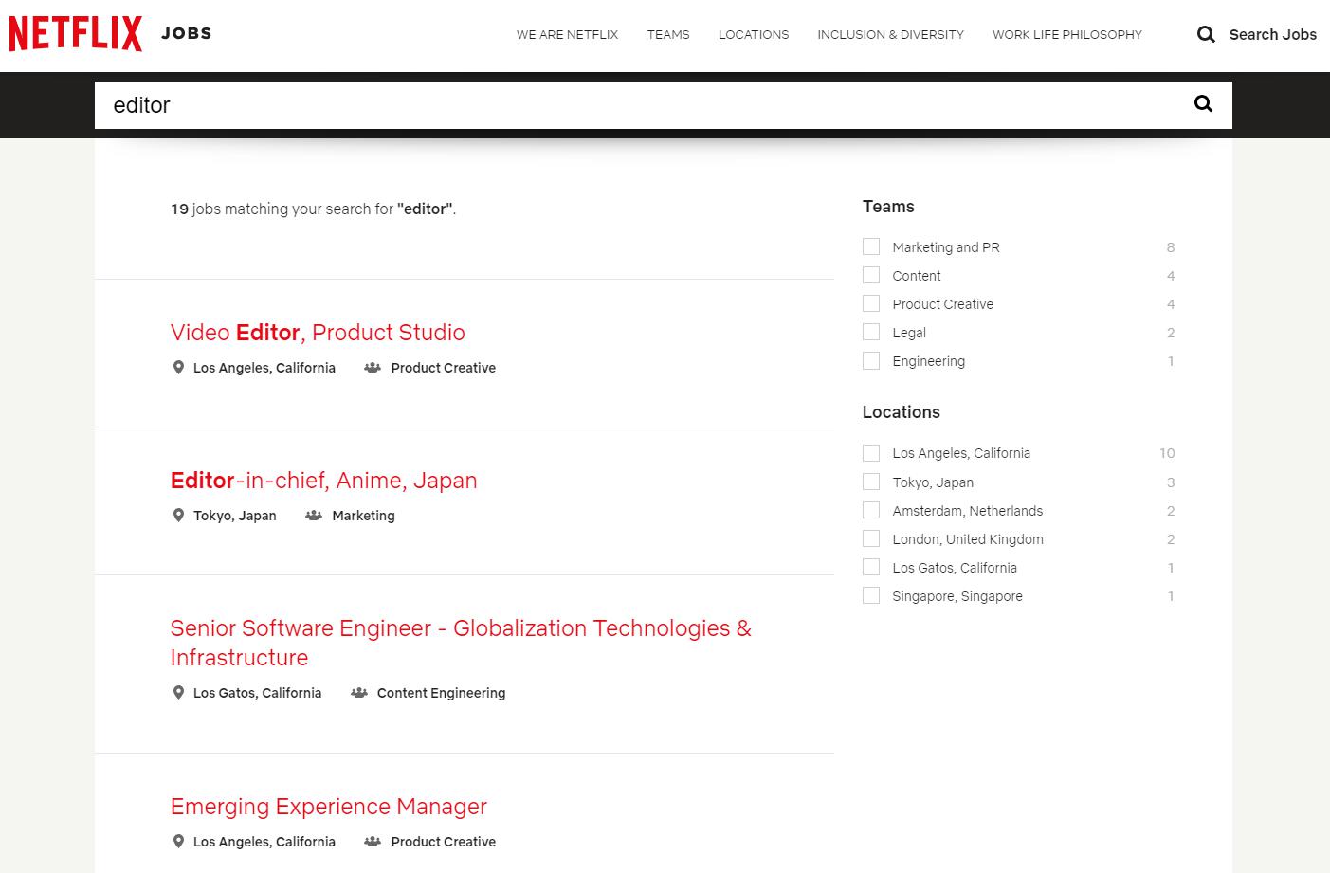Click the location pin for Emerging Experience Manager
The image size is (1330, 873).
(178, 841)
